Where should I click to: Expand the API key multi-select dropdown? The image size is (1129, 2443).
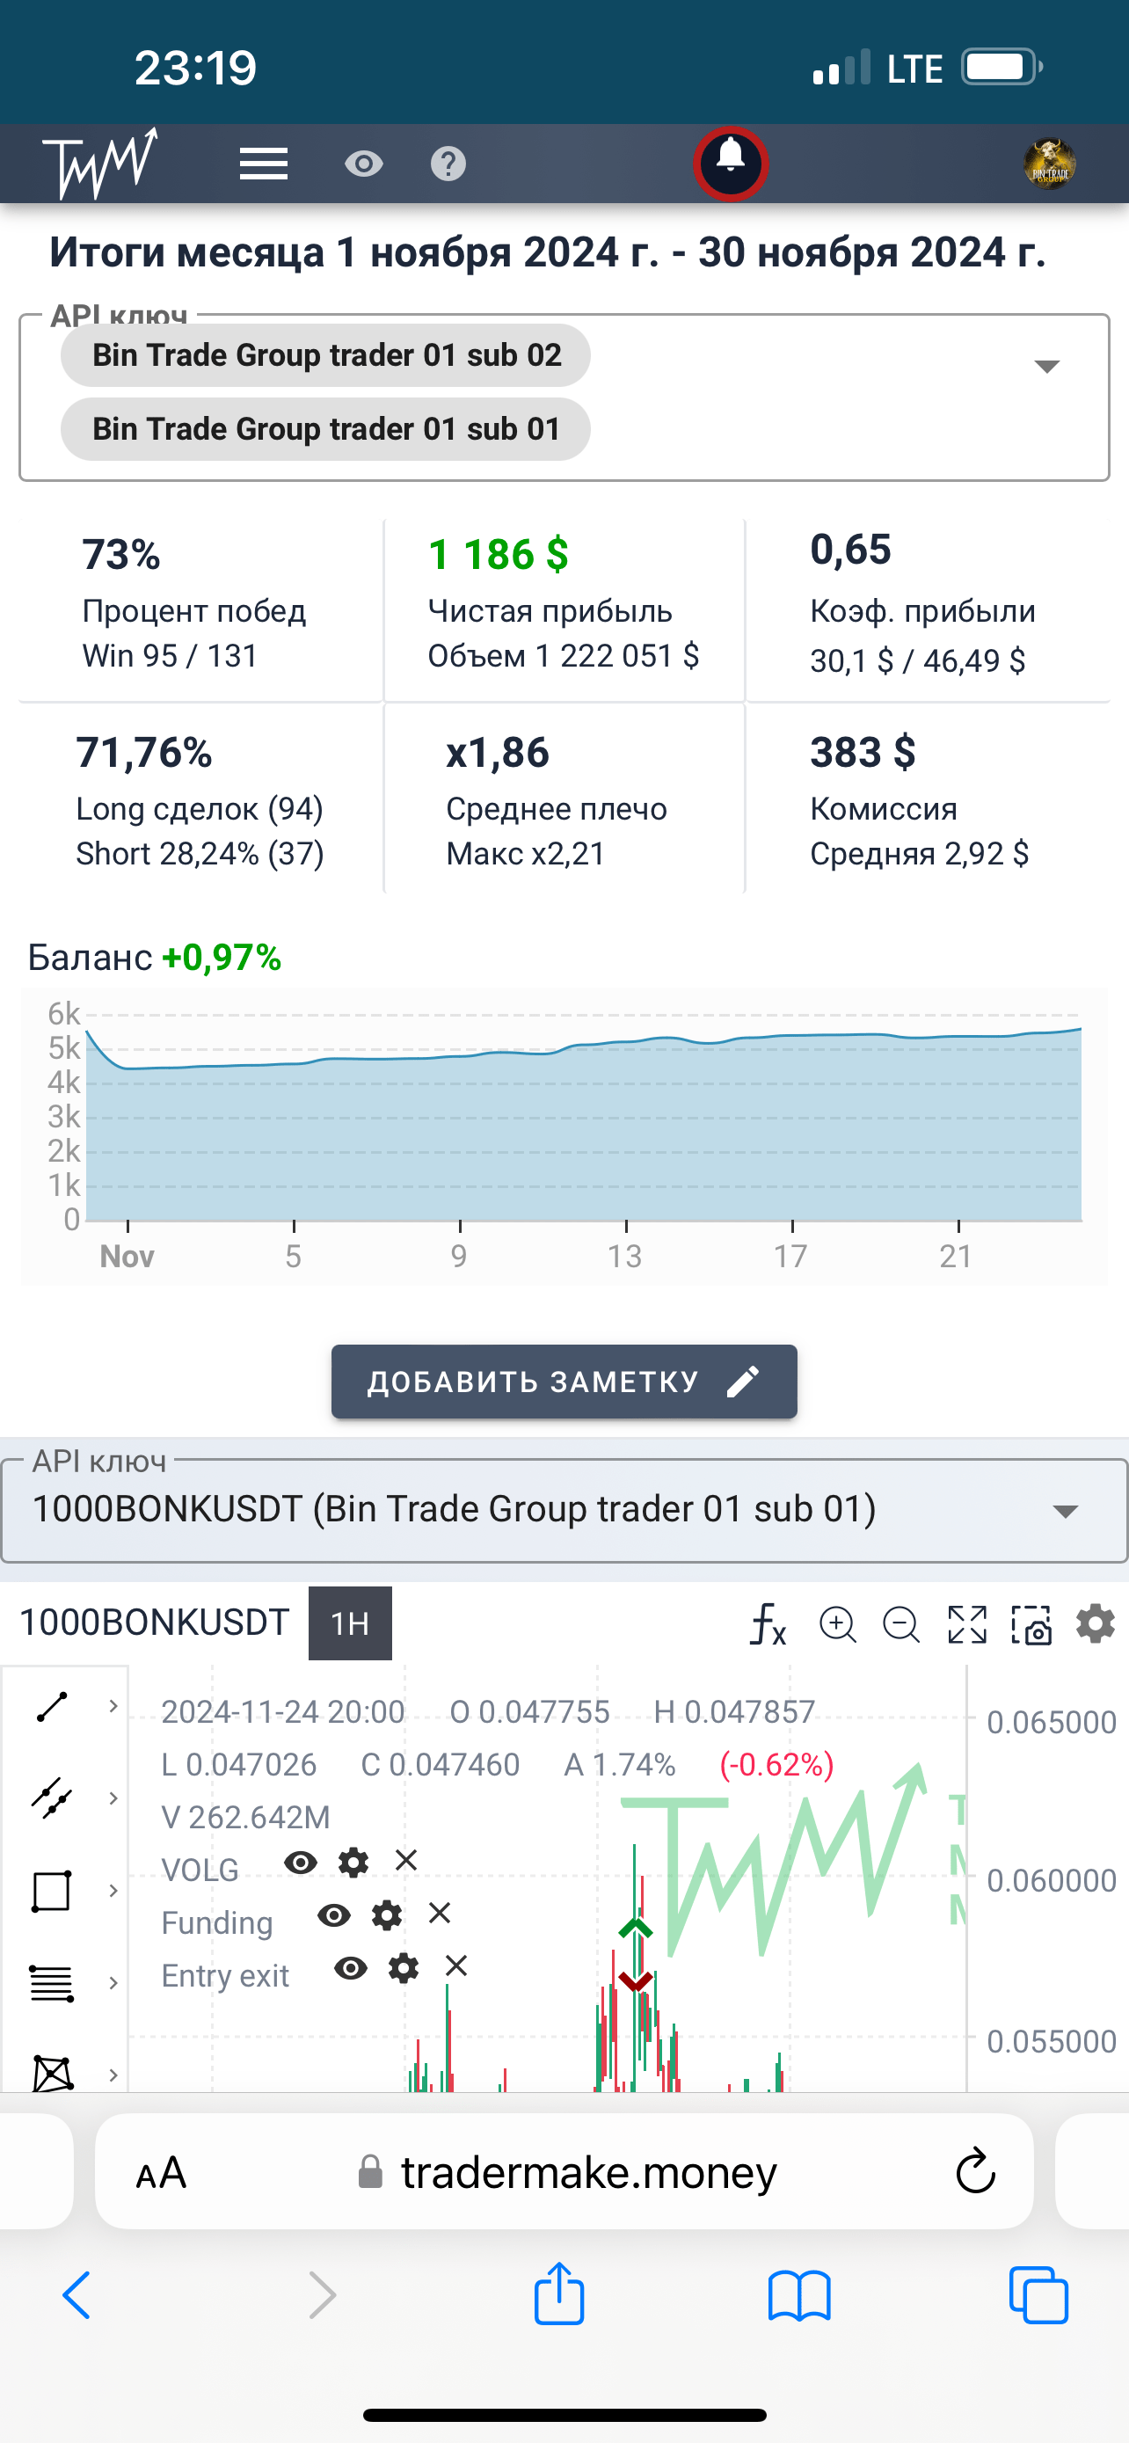(1045, 367)
